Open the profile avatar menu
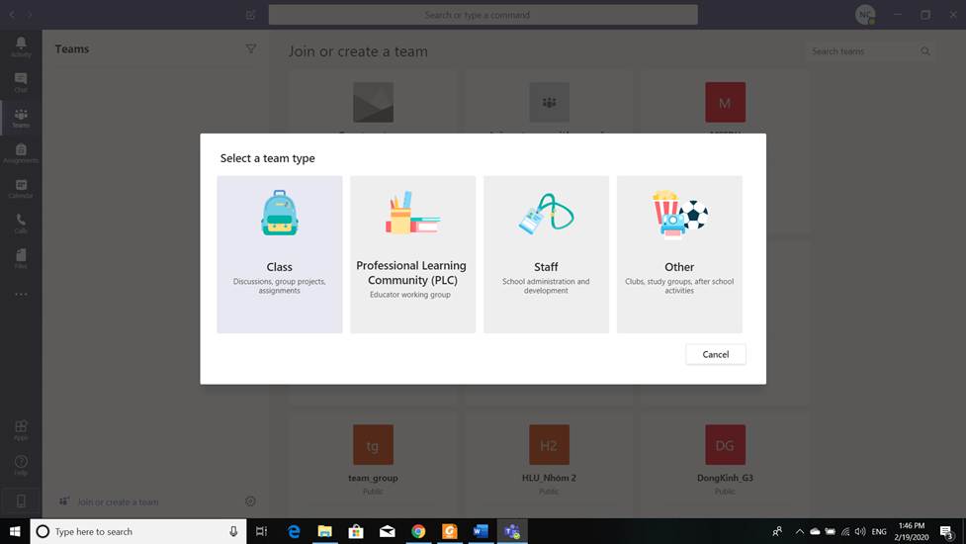This screenshot has height=544, width=966. [865, 15]
